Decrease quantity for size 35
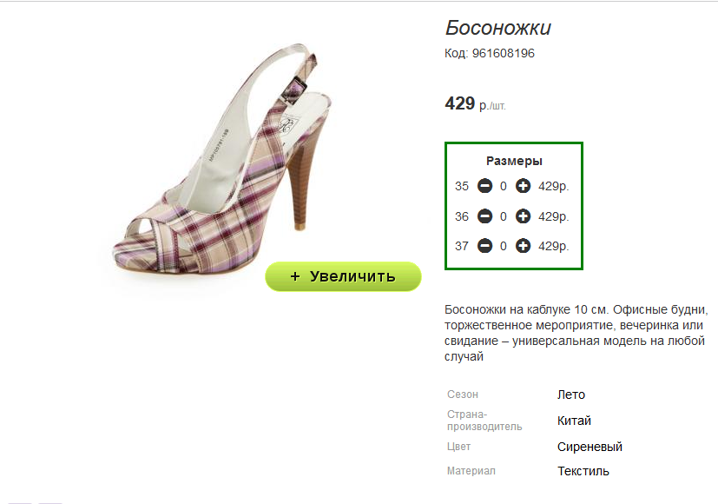 coord(485,186)
